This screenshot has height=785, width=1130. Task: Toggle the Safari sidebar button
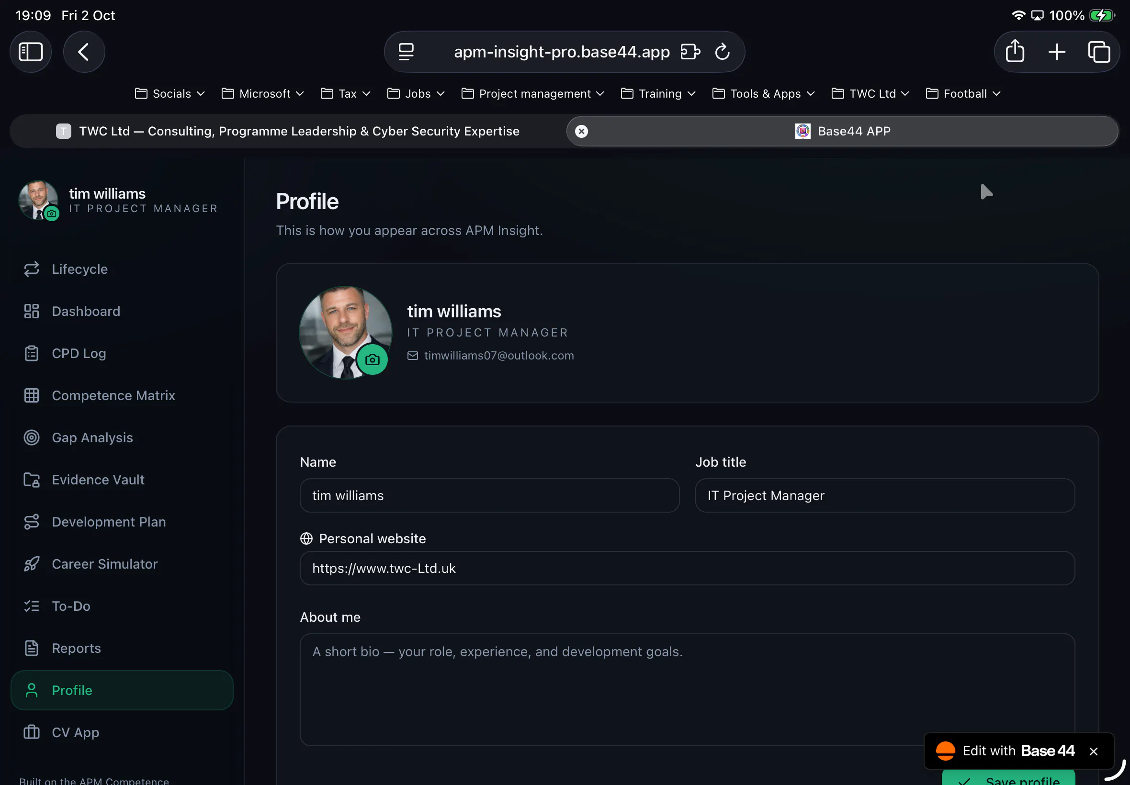tap(31, 52)
